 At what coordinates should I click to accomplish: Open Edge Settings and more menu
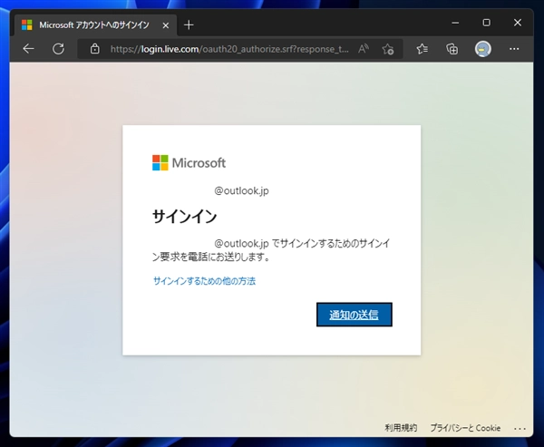pos(514,49)
